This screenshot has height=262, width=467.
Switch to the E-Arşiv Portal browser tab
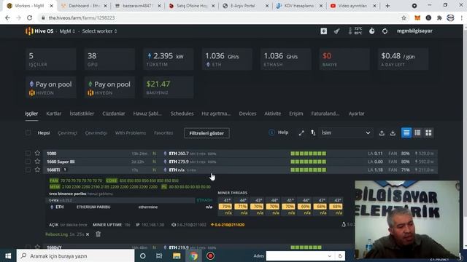[x=246, y=6]
